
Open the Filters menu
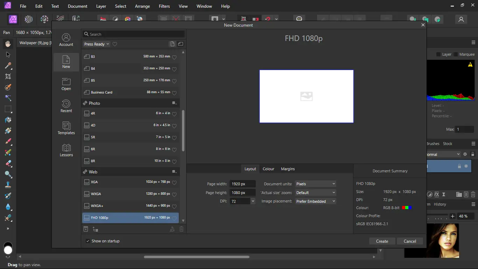[x=164, y=6]
